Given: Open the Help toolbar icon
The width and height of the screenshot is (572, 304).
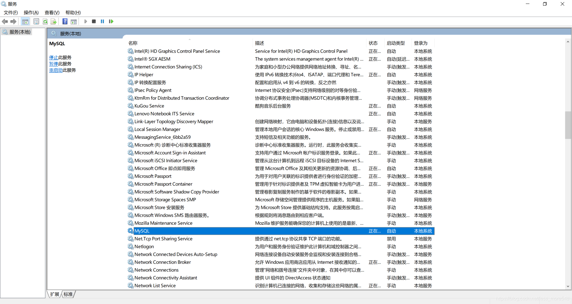Looking at the screenshot, I should point(65,21).
